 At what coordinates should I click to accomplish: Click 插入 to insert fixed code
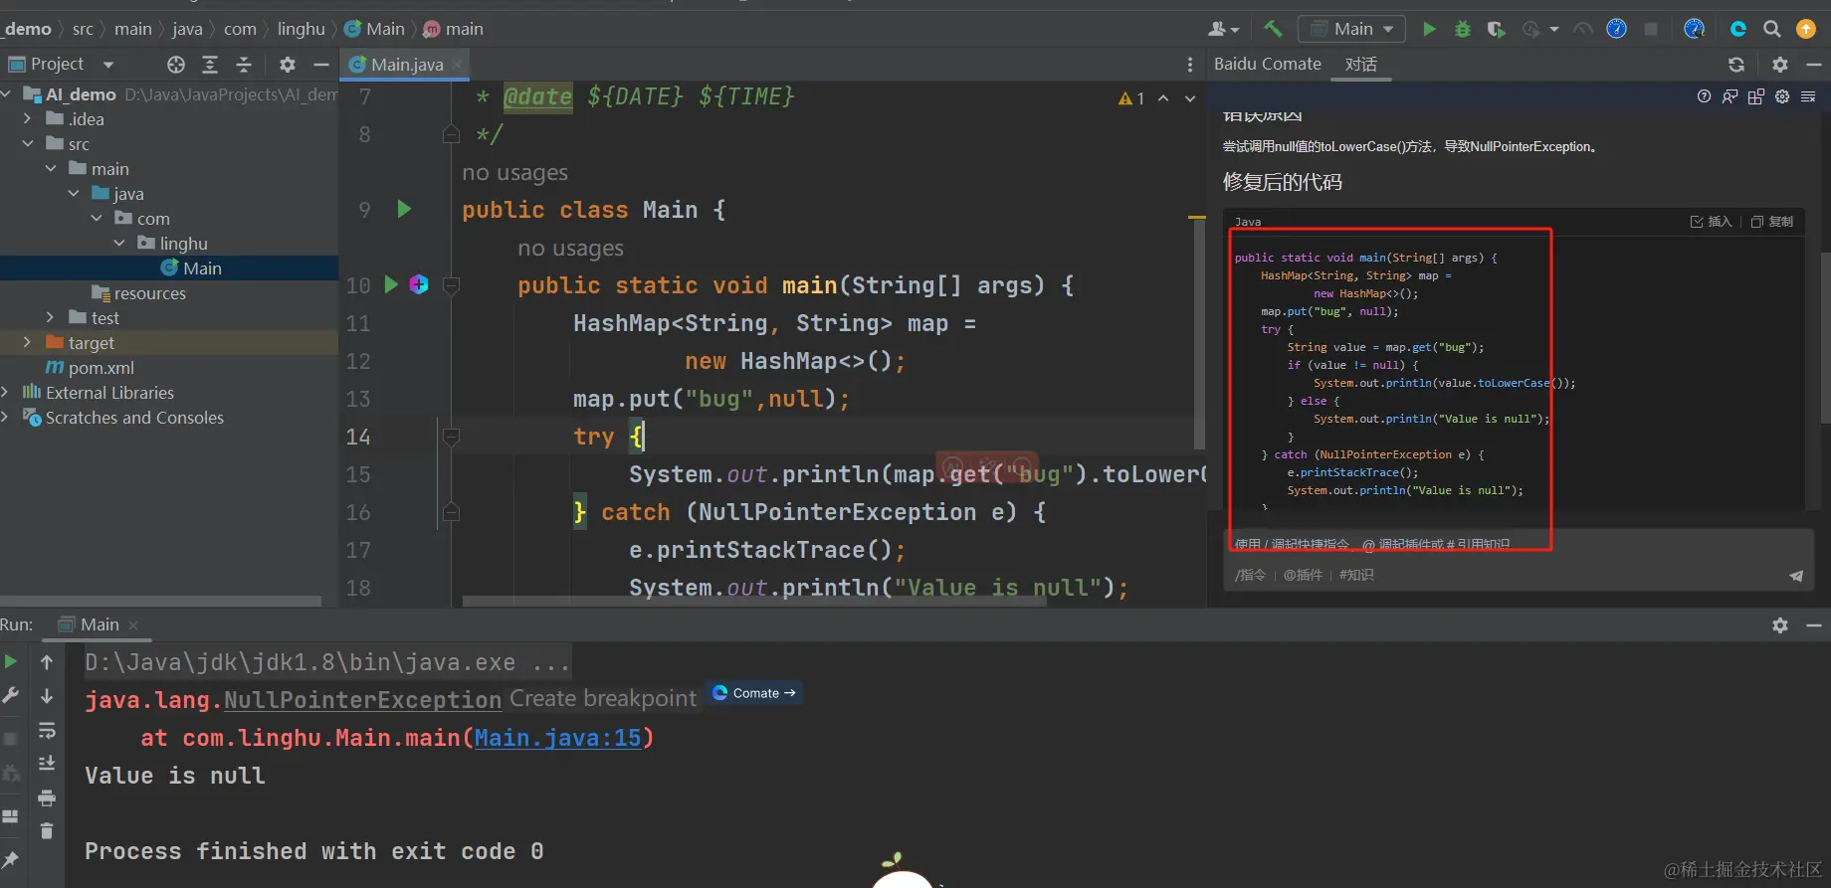(x=1711, y=222)
